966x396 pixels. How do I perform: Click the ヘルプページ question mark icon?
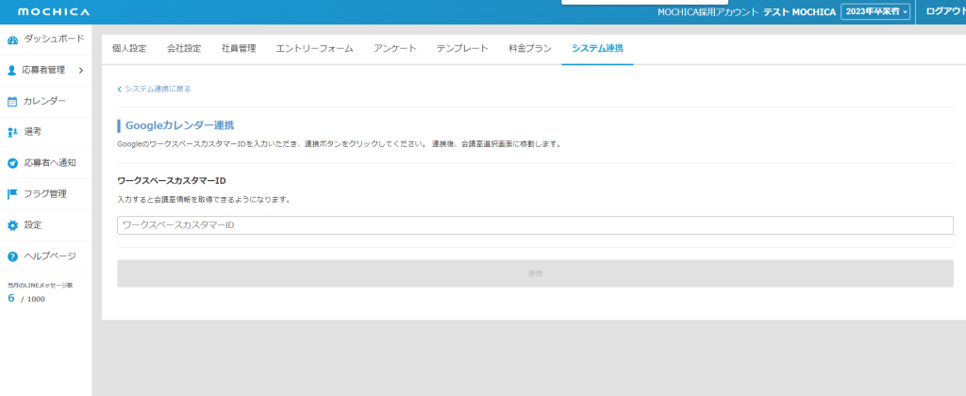[x=13, y=256]
